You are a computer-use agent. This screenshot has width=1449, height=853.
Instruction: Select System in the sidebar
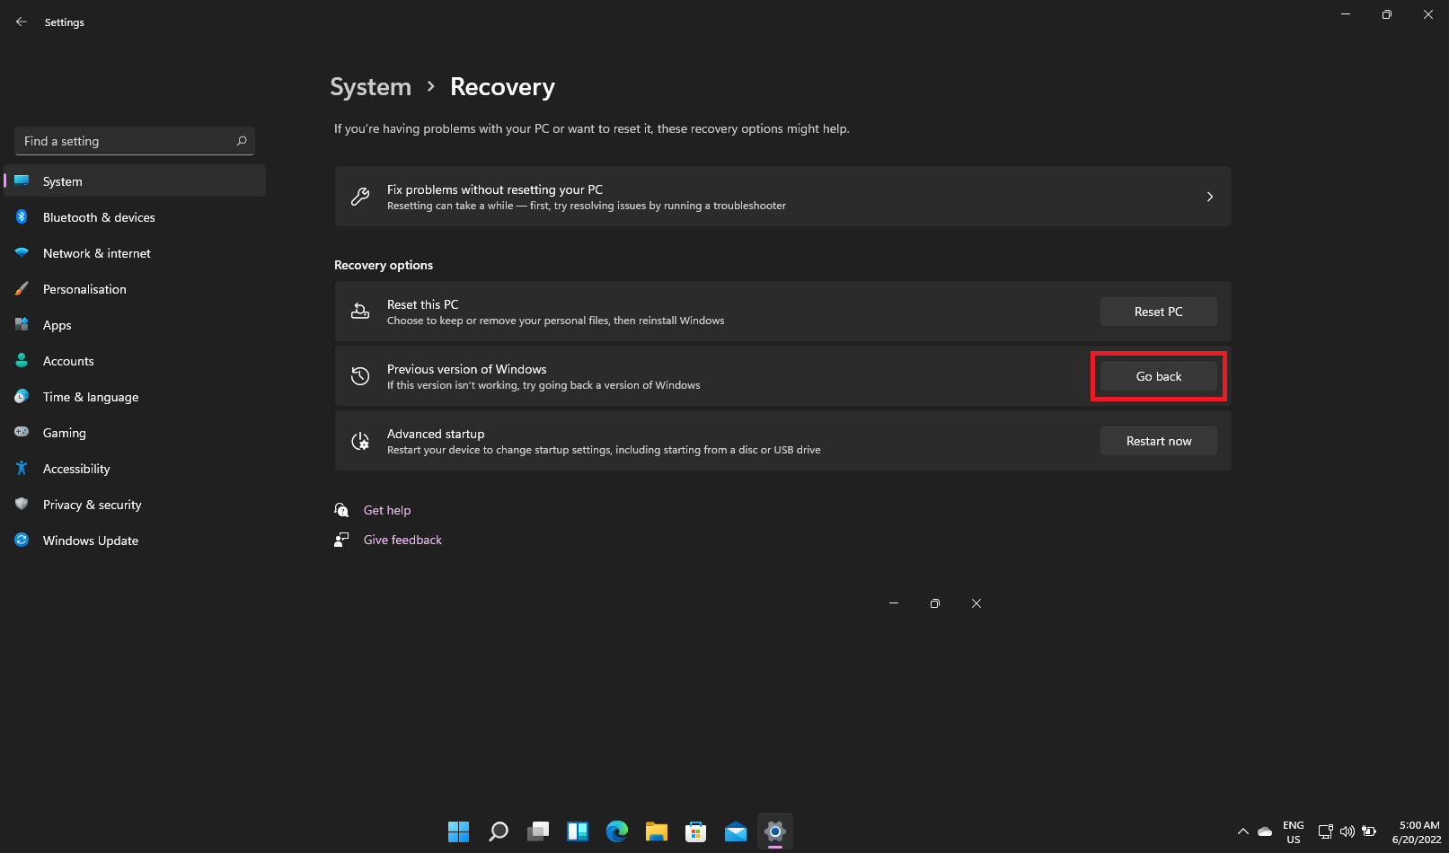point(135,180)
